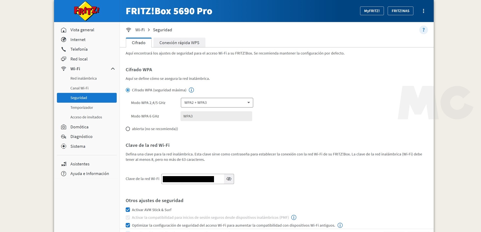Show the Wi-Fi key with eye icon
The image size is (481, 232).
click(229, 179)
